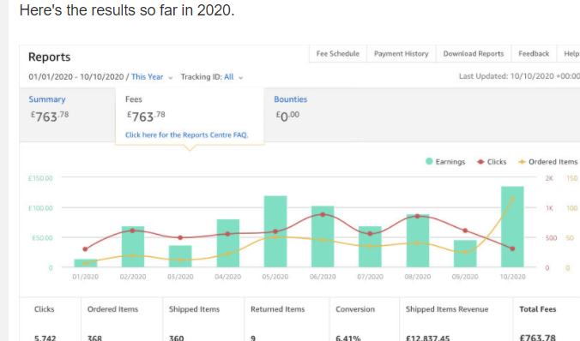Open the Payment History tab

point(402,54)
